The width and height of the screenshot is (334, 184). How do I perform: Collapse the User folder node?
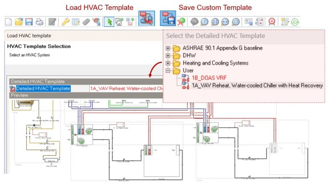pos(168,71)
